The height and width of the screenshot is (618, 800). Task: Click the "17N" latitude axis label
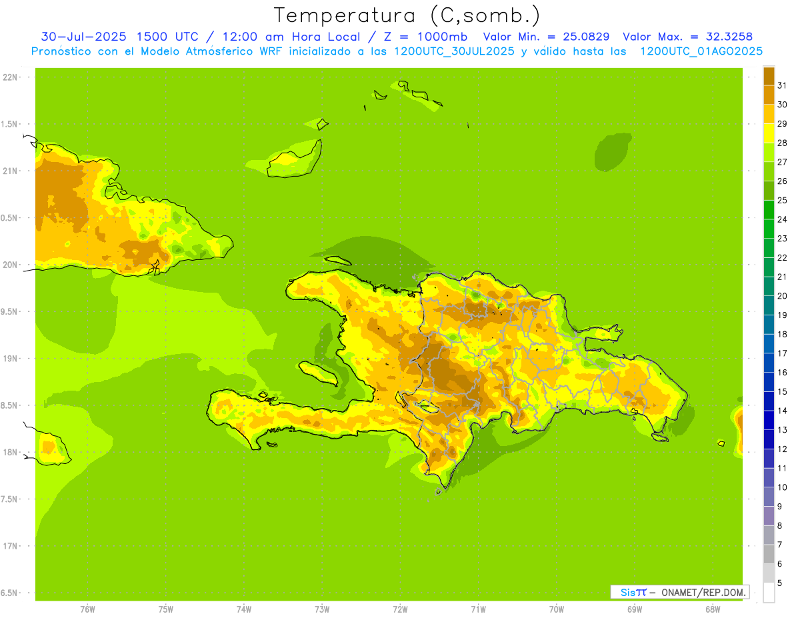pos(10,546)
